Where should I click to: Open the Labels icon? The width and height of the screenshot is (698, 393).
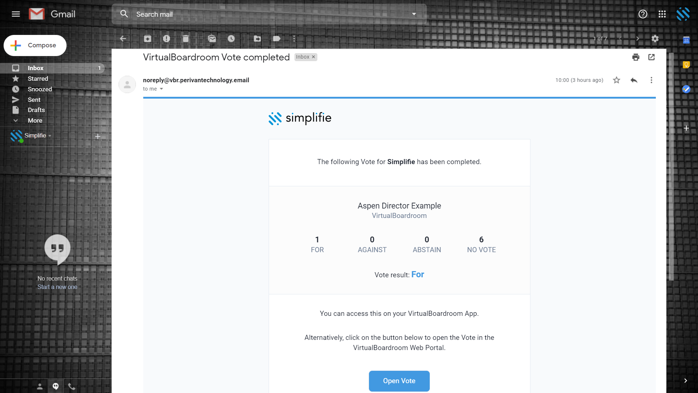coord(277,39)
